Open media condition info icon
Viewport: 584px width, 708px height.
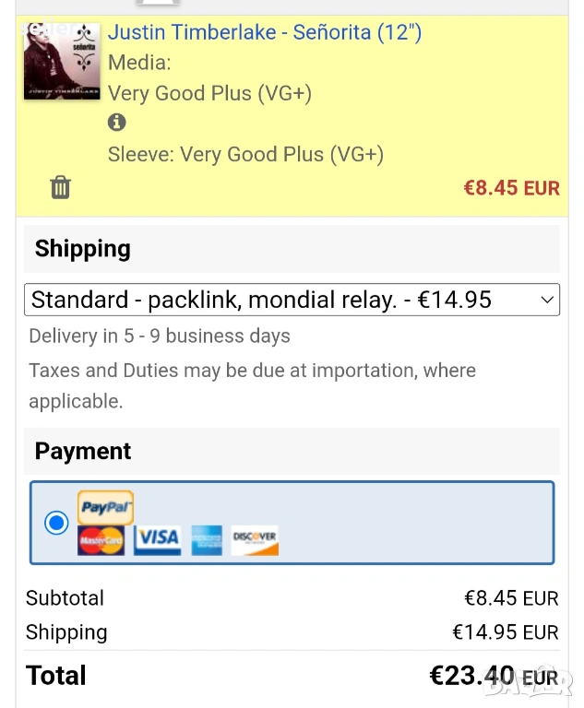point(116,122)
